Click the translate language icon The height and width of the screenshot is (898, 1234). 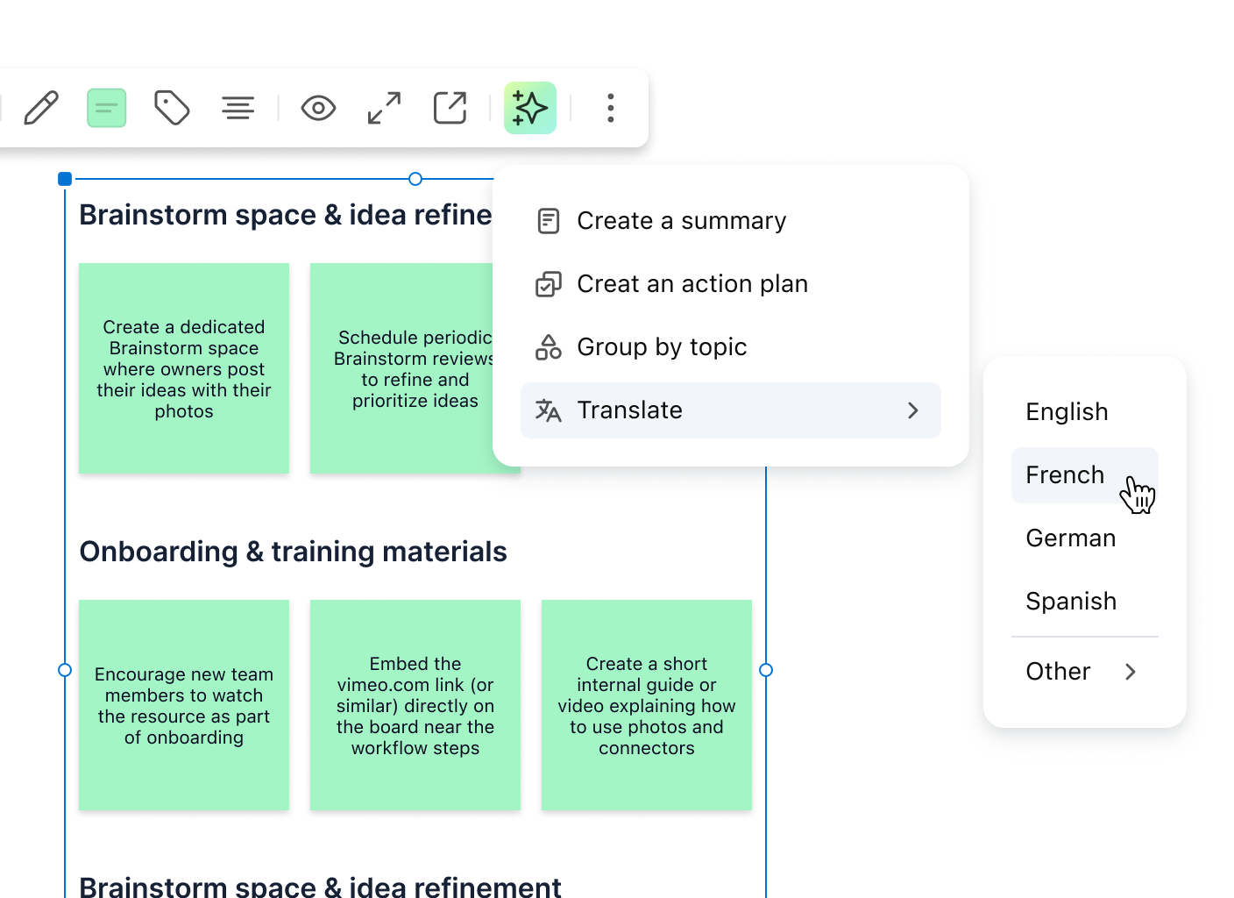click(x=549, y=410)
